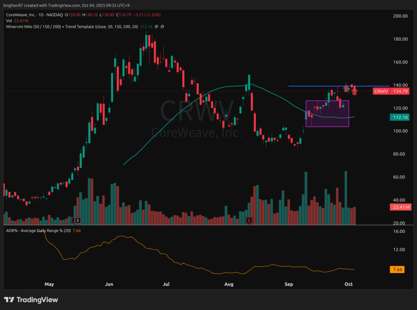Click the earnings E marker in late May

(x=77, y=221)
